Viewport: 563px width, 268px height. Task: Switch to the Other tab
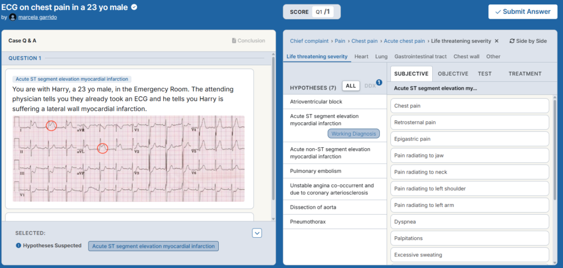pos(493,57)
